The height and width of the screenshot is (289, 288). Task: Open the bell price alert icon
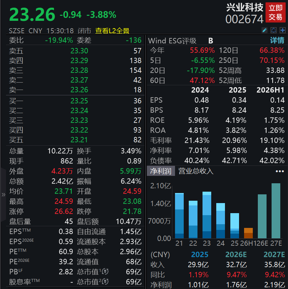[x=274, y=30]
